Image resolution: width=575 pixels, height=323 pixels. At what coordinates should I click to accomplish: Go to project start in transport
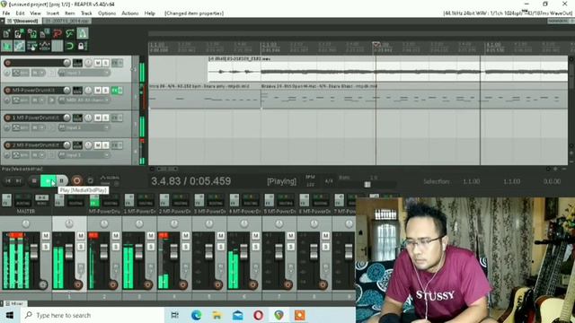pos(8,180)
